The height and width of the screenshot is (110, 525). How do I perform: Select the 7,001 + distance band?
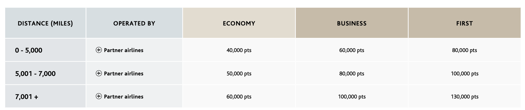(x=27, y=97)
